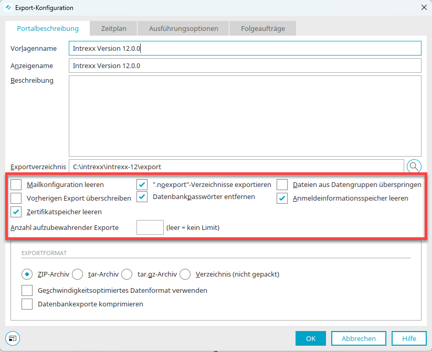The width and height of the screenshot is (432, 352).
Task: Choose tar.gz-Archiv radio button
Action: [x=127, y=274]
